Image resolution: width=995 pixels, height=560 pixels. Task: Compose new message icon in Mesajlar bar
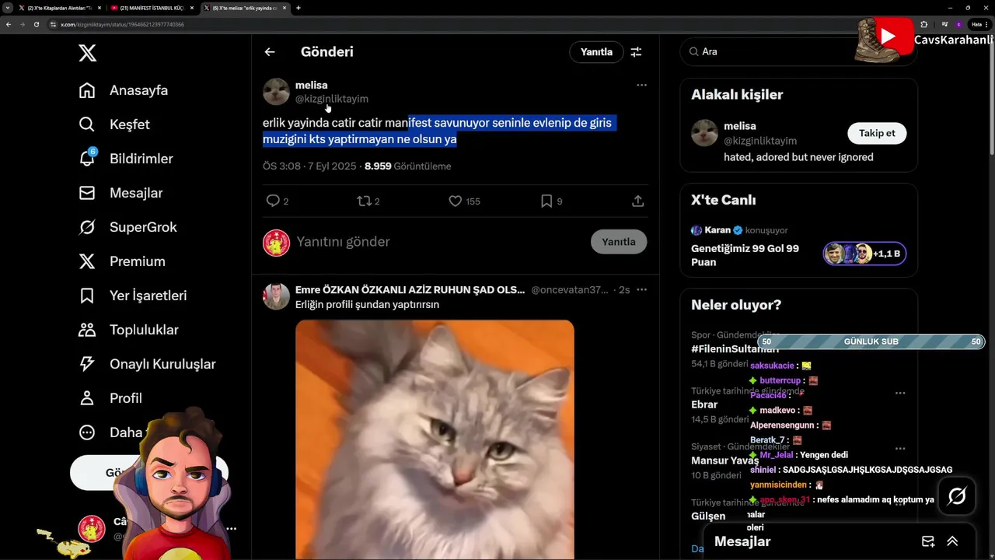927,541
